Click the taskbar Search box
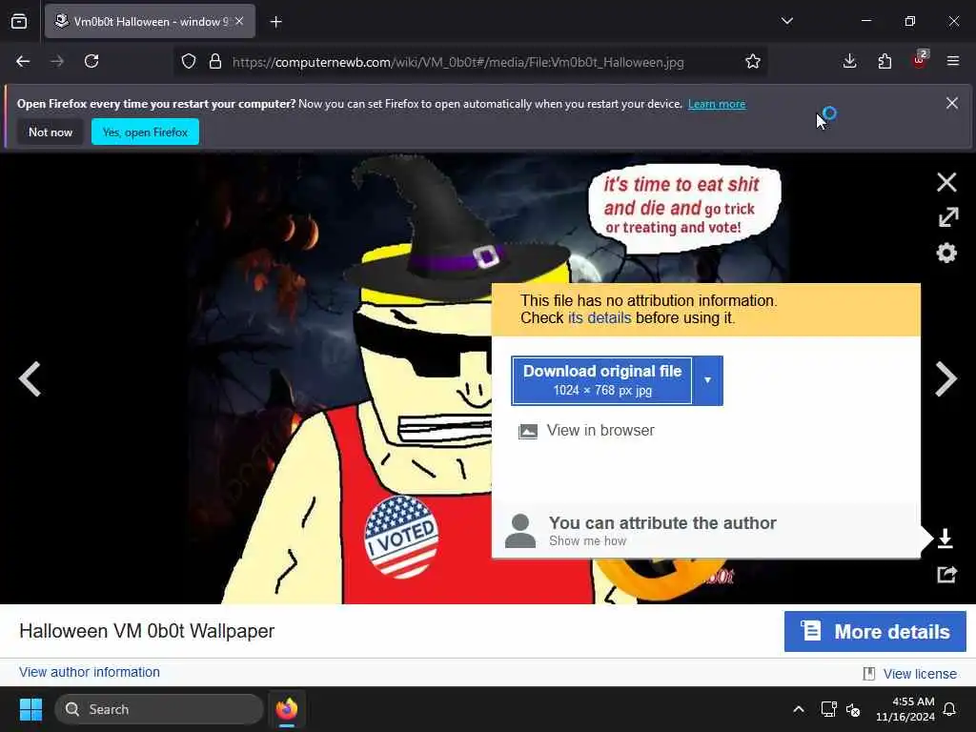976x732 pixels. 159,709
